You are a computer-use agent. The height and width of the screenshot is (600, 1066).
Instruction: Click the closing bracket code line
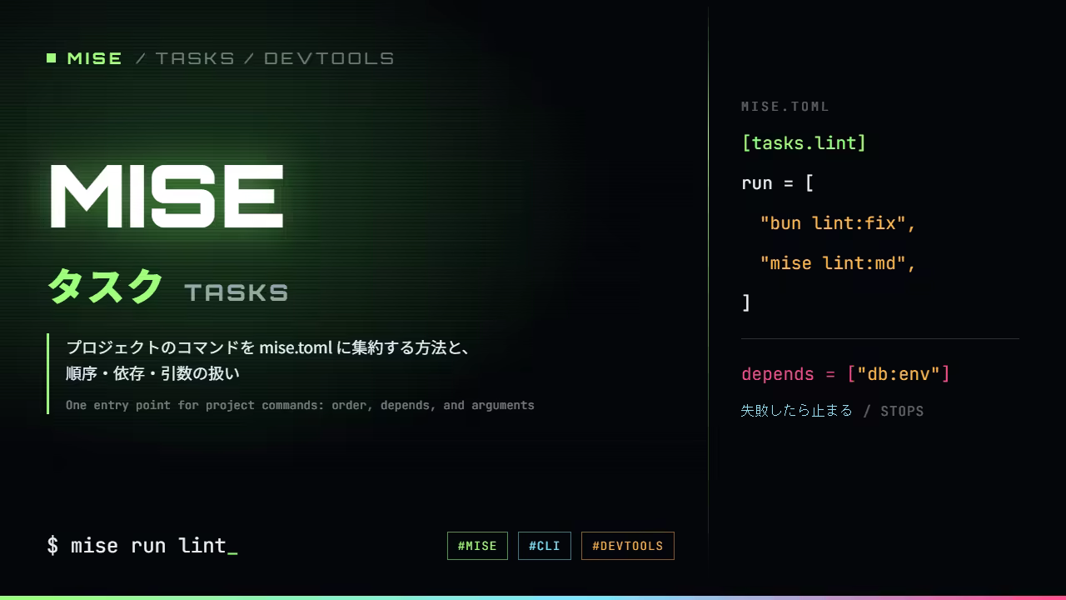click(x=746, y=302)
